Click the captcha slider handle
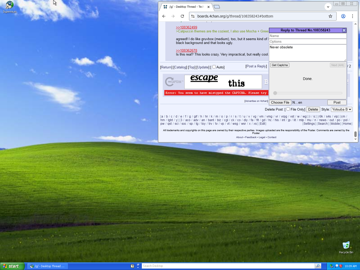This screenshot has height=270, width=360. tap(275, 93)
